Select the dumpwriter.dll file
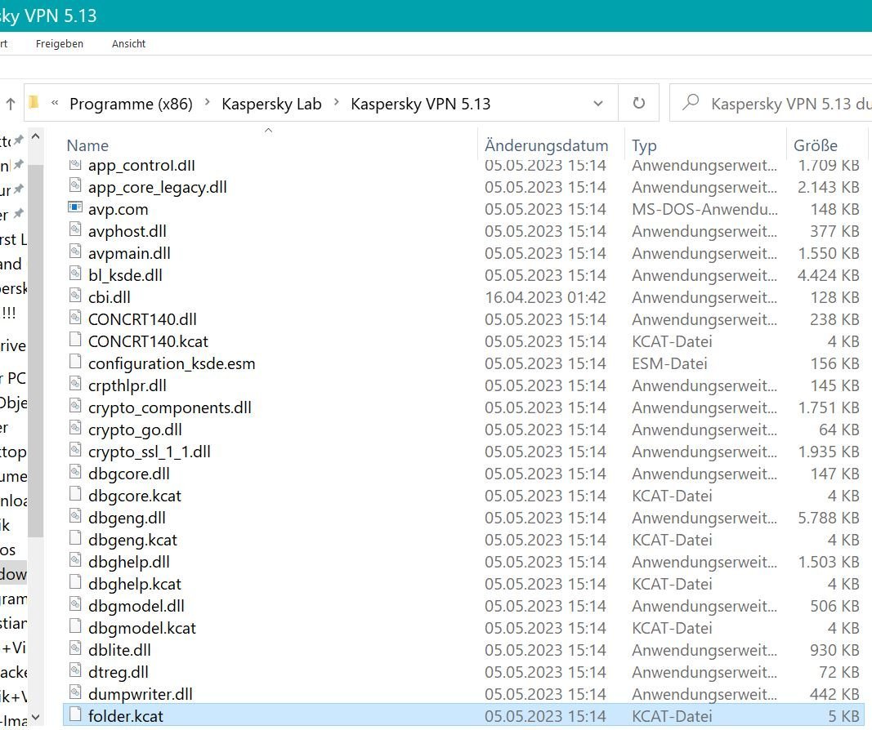872x730 pixels. coord(140,694)
